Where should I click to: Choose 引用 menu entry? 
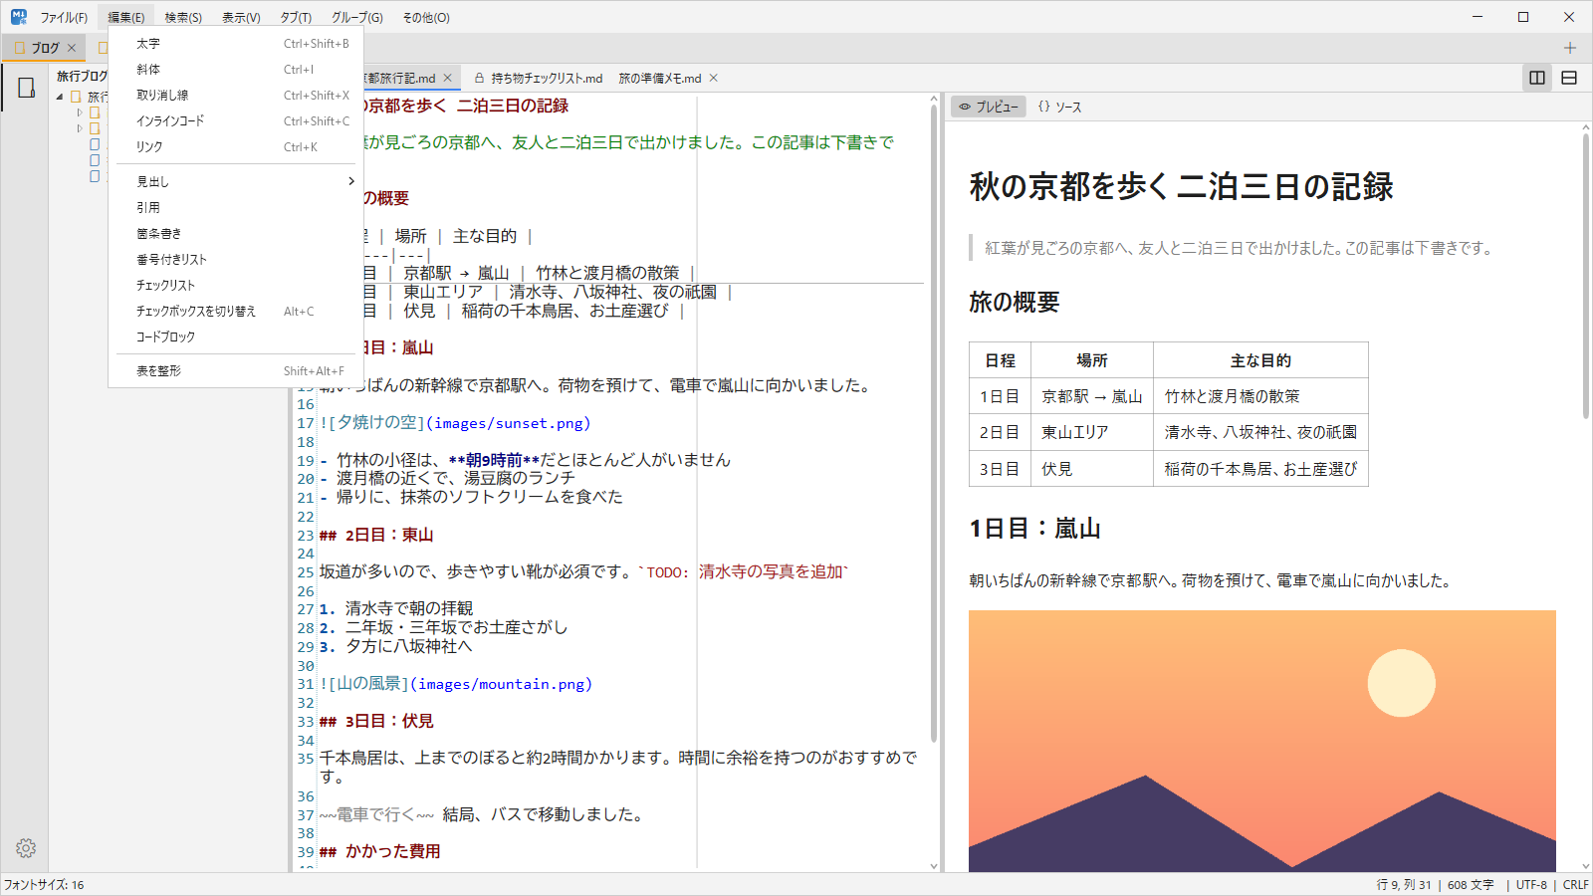click(x=235, y=207)
